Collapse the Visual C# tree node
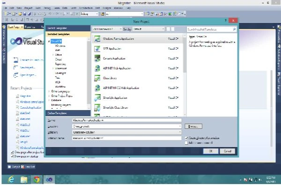281x185 pixels. click(49, 41)
